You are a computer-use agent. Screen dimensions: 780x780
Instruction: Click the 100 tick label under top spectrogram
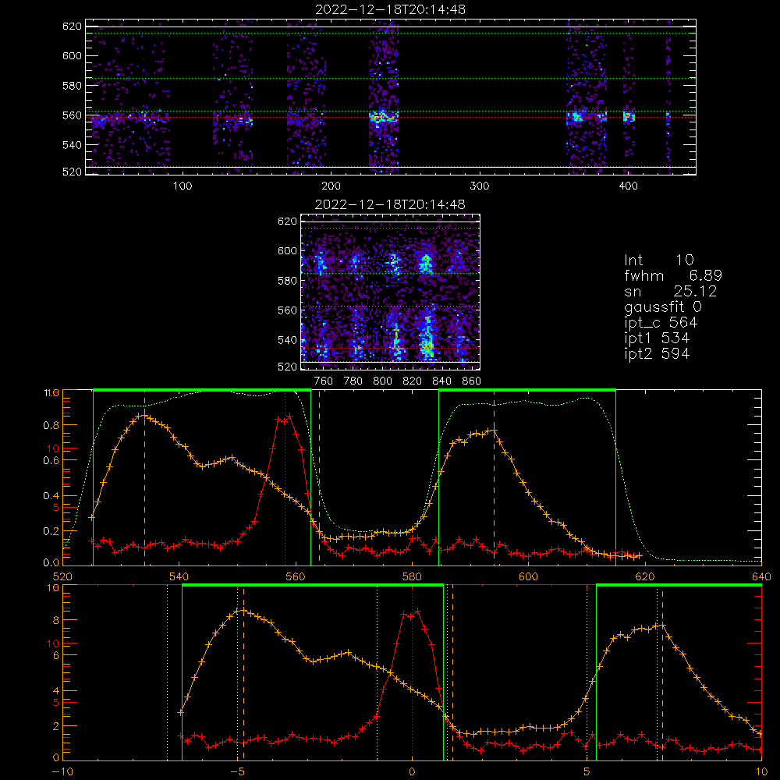182,186
